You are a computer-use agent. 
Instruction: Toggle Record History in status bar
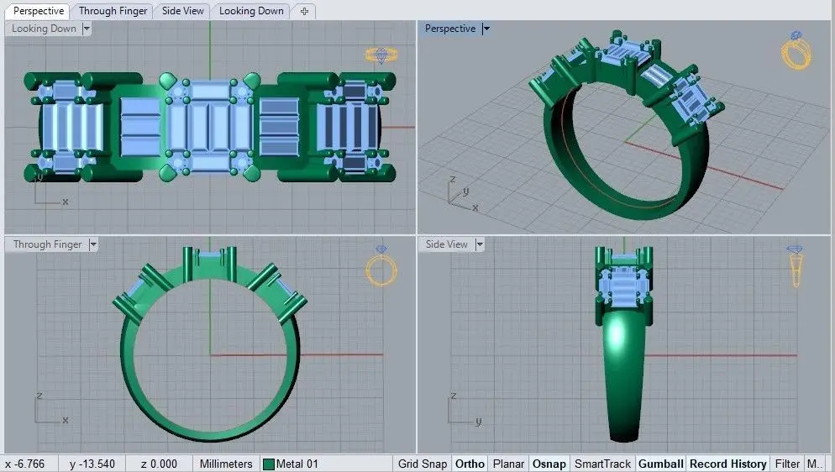(728, 464)
